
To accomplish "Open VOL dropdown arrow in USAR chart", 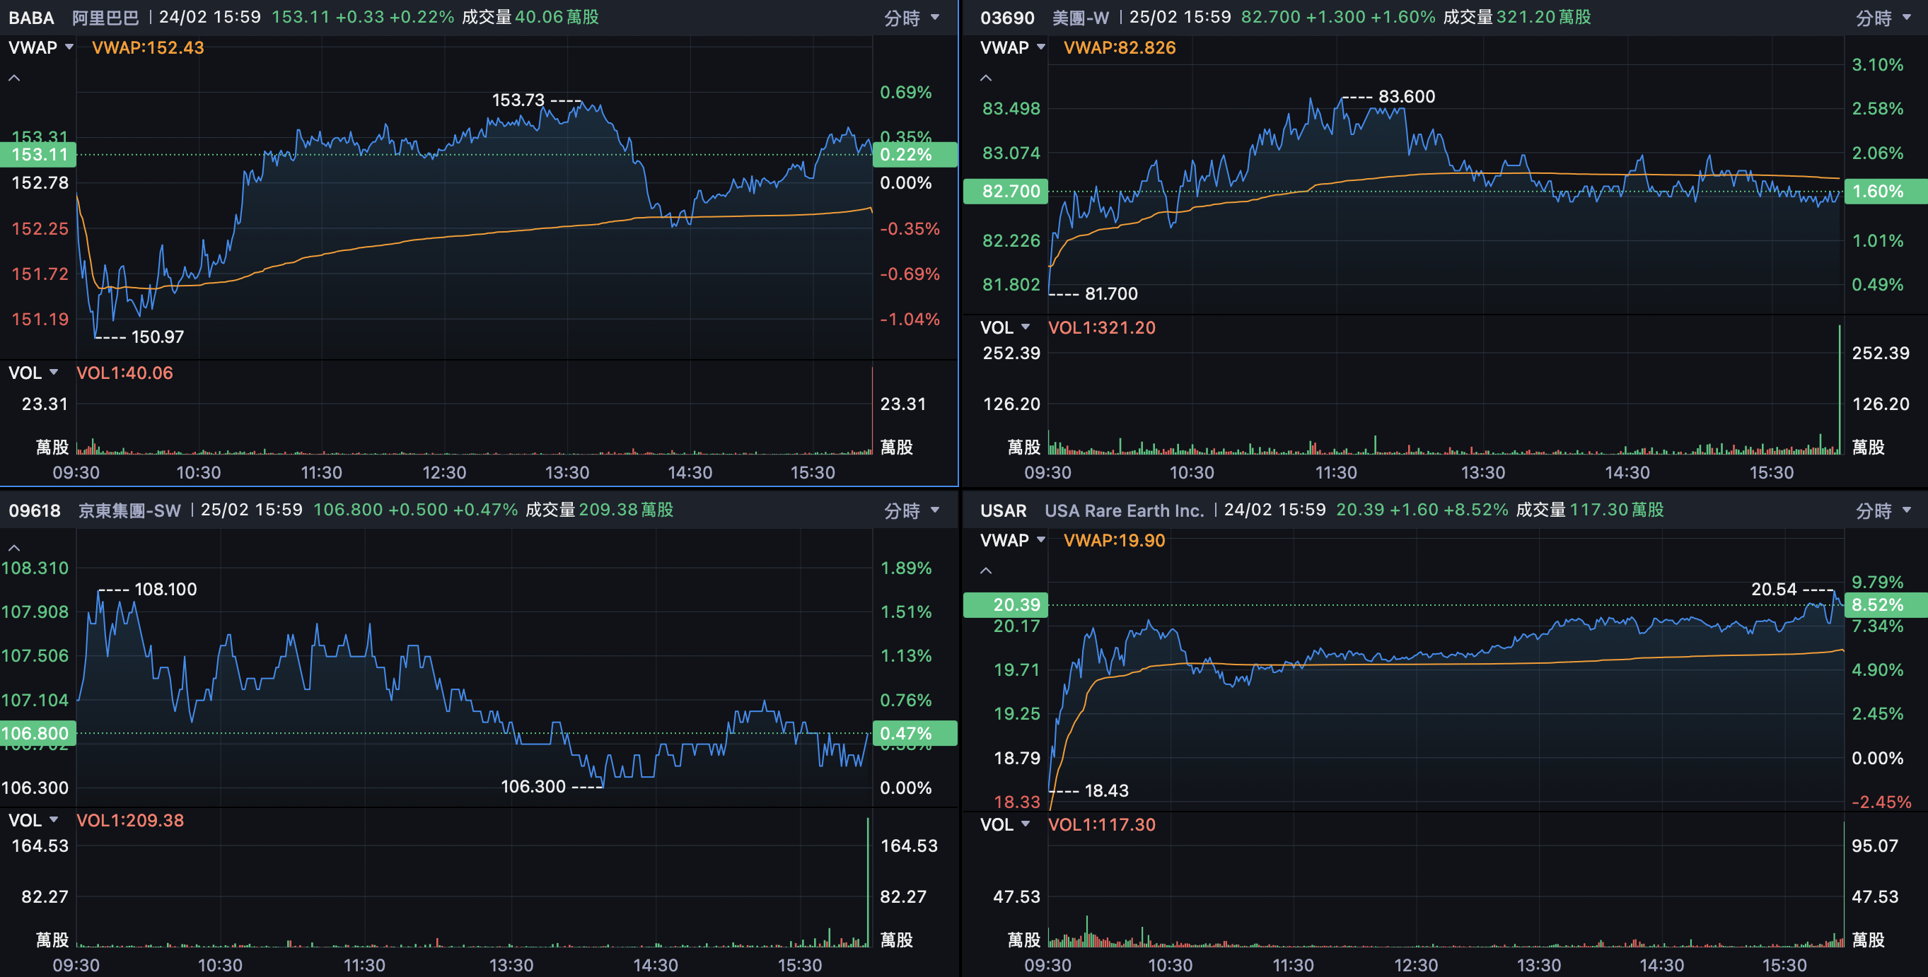I will pyautogui.click(x=1025, y=824).
